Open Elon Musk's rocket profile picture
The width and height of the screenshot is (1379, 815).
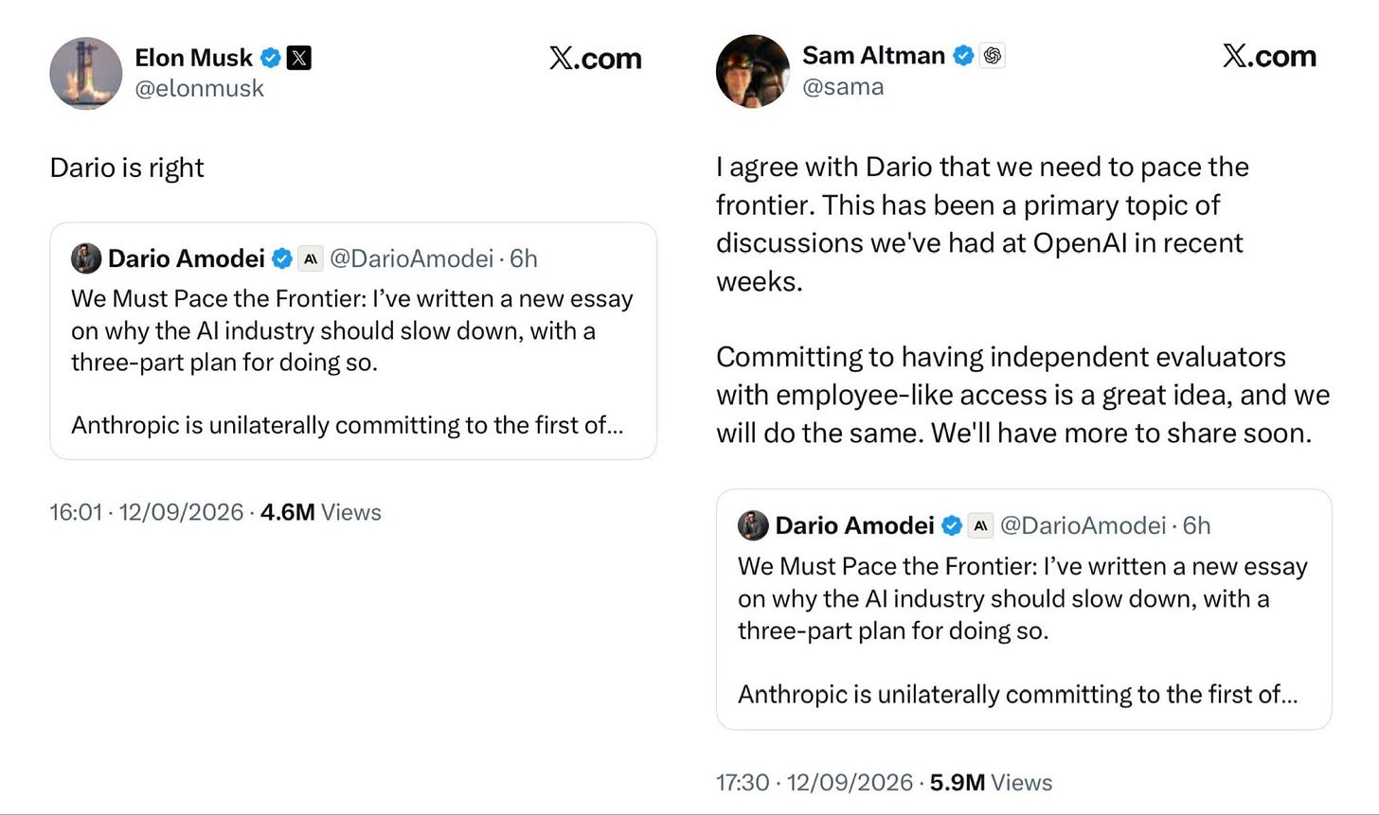coord(86,73)
